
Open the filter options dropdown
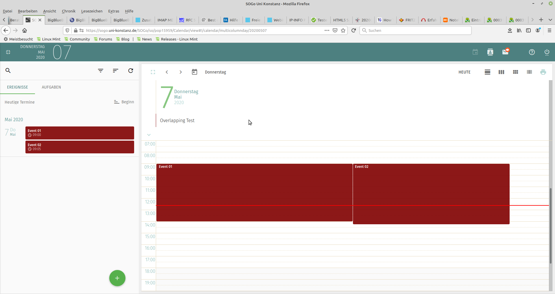point(101,71)
